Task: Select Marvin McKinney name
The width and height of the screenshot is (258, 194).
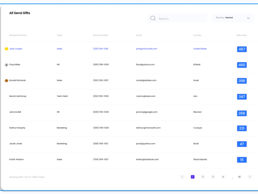Action: click(18, 96)
